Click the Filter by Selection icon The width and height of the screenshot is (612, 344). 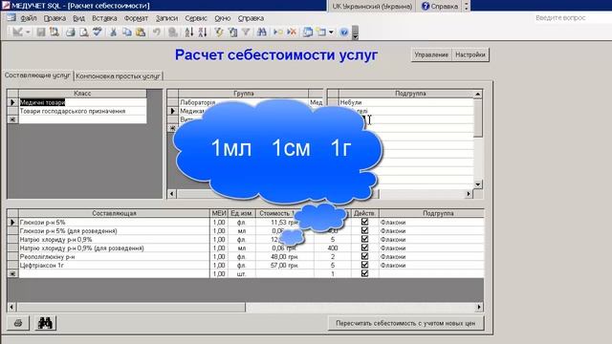(219, 32)
